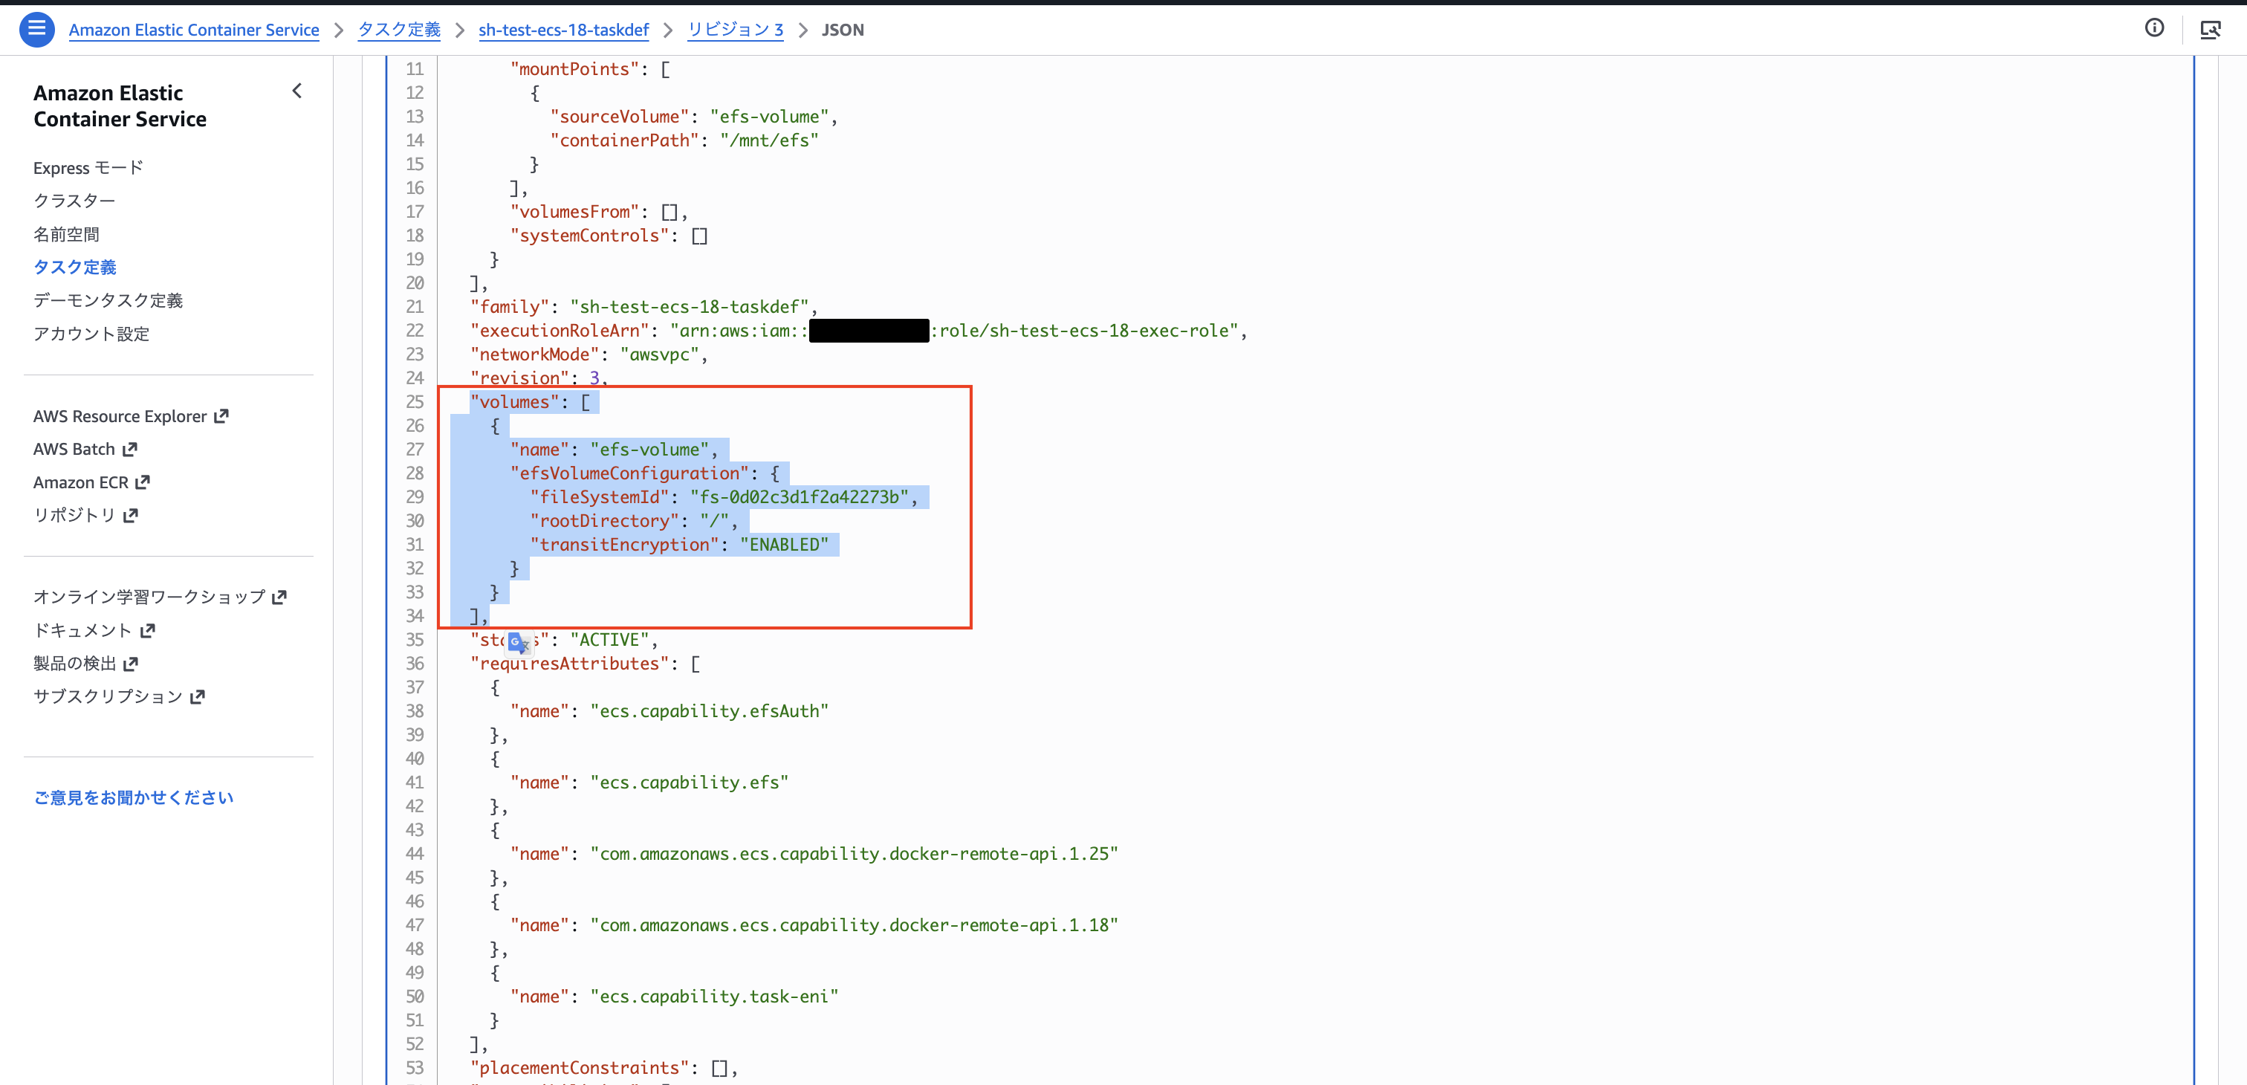Click the "ENABLED" value text
2247x1085 pixels.
coord(784,544)
